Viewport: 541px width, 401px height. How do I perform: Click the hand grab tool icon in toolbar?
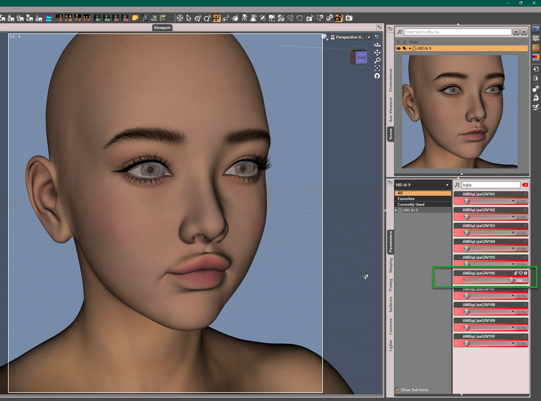click(x=300, y=18)
